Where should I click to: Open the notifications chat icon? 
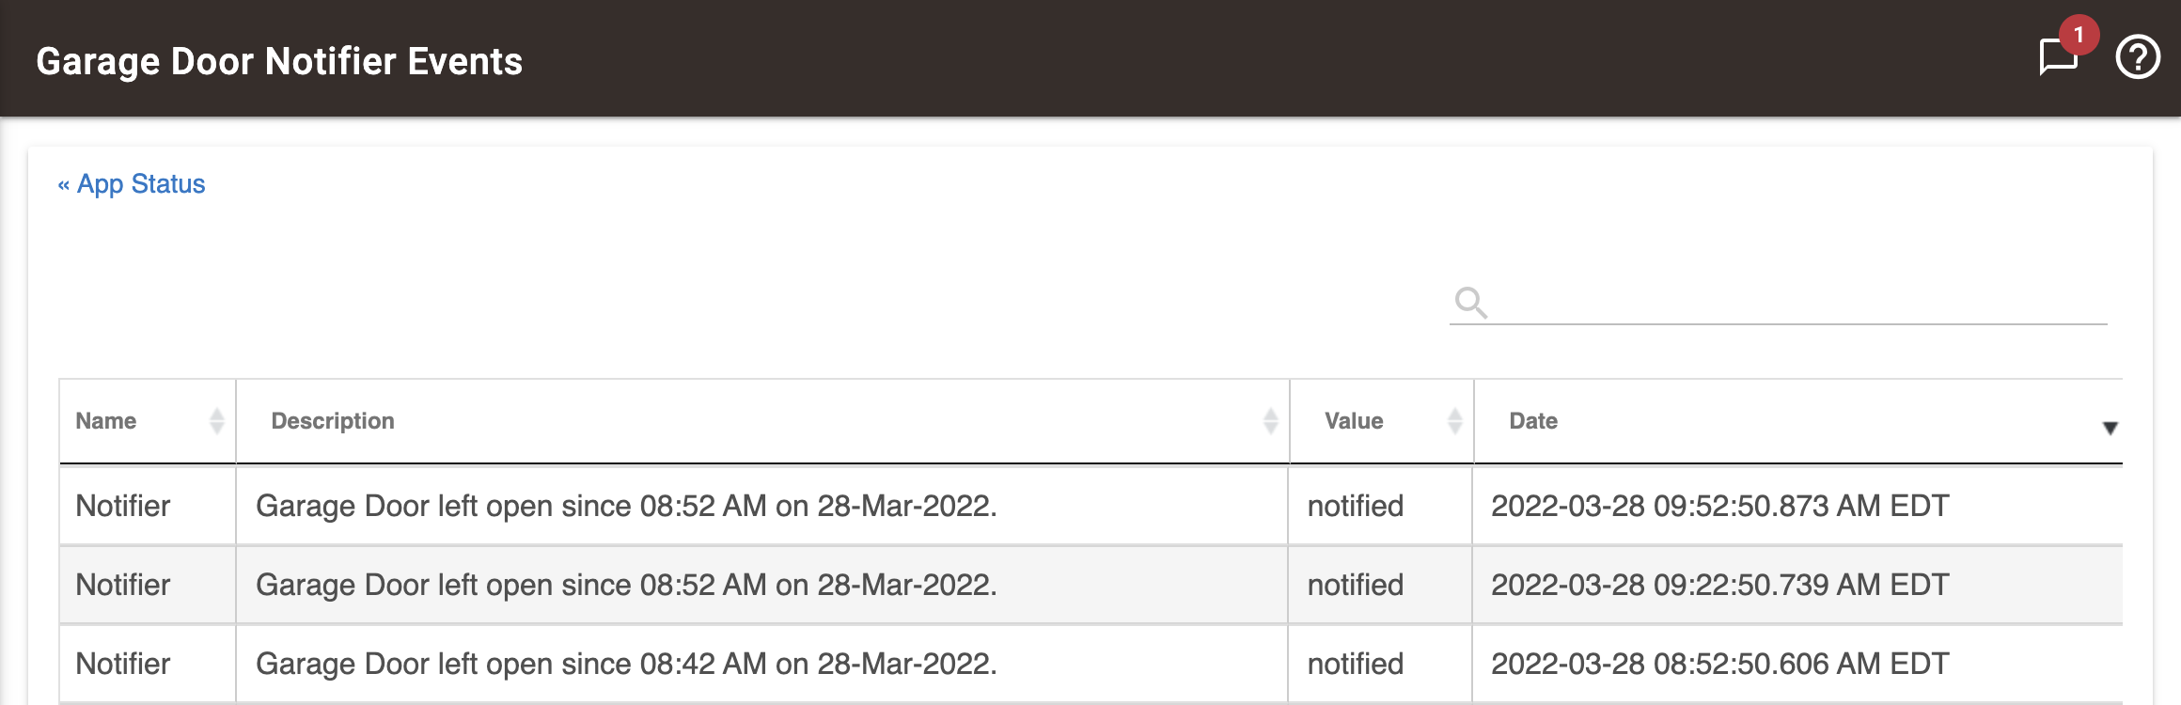point(2057,58)
